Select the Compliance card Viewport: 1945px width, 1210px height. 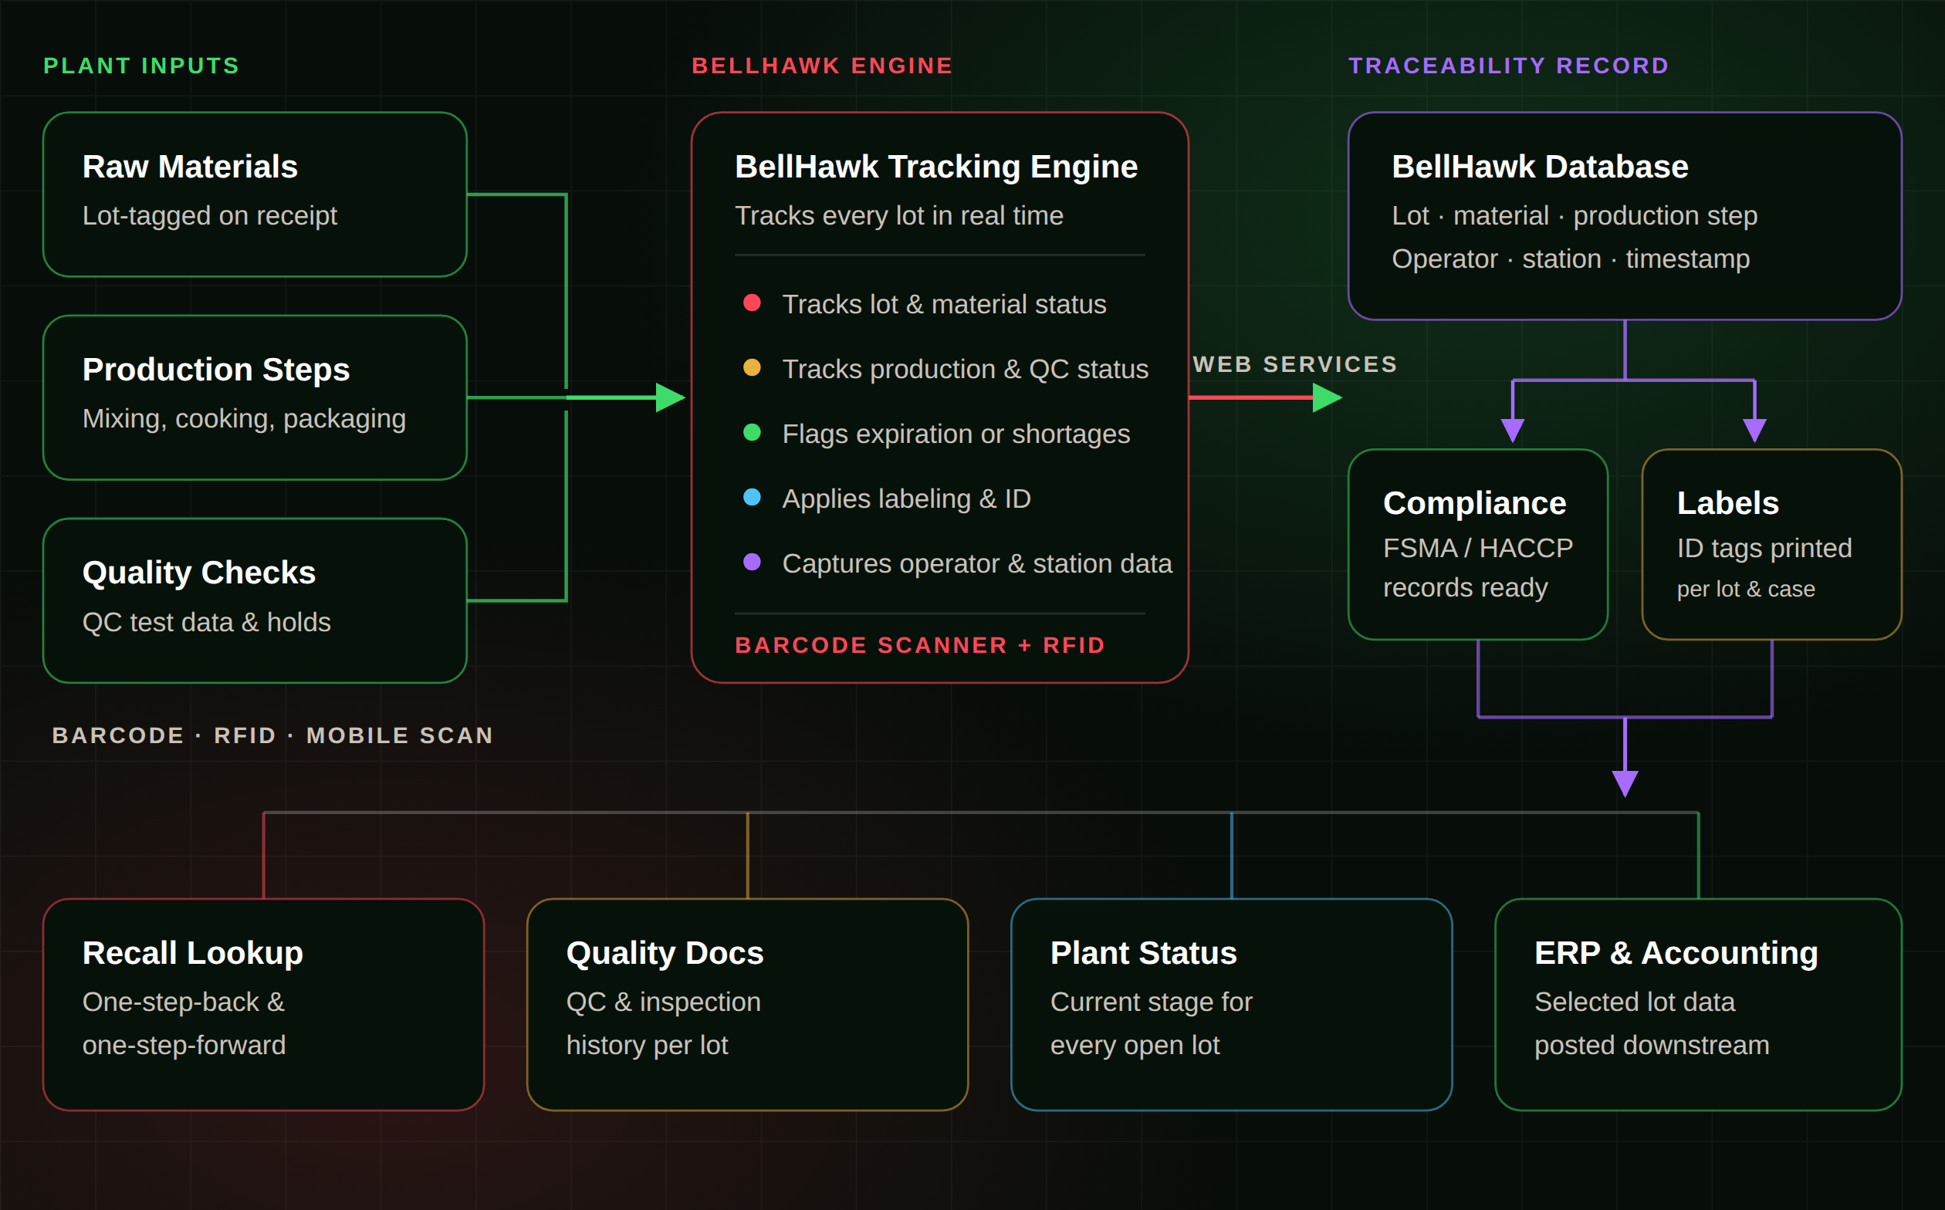pos(1478,544)
